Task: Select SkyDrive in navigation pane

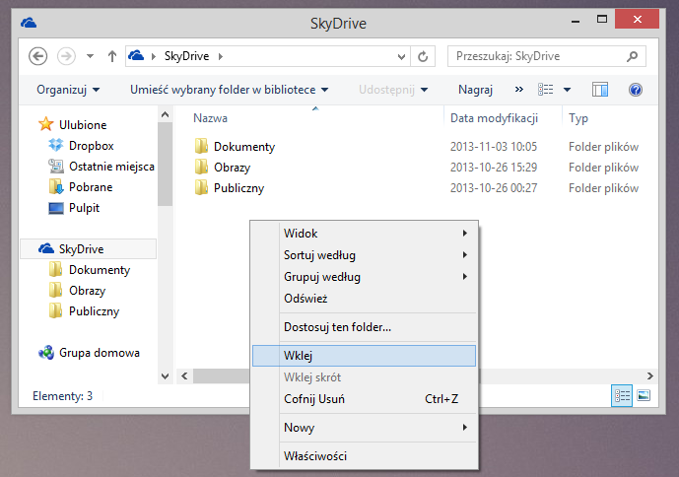Action: point(88,249)
